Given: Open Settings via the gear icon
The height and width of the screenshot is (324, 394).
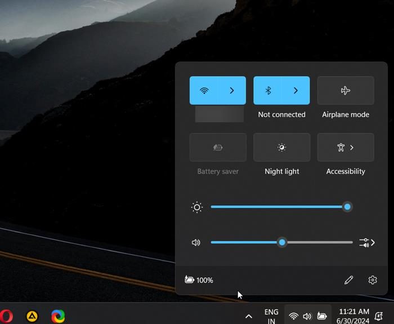Looking at the screenshot, I should pyautogui.click(x=372, y=280).
